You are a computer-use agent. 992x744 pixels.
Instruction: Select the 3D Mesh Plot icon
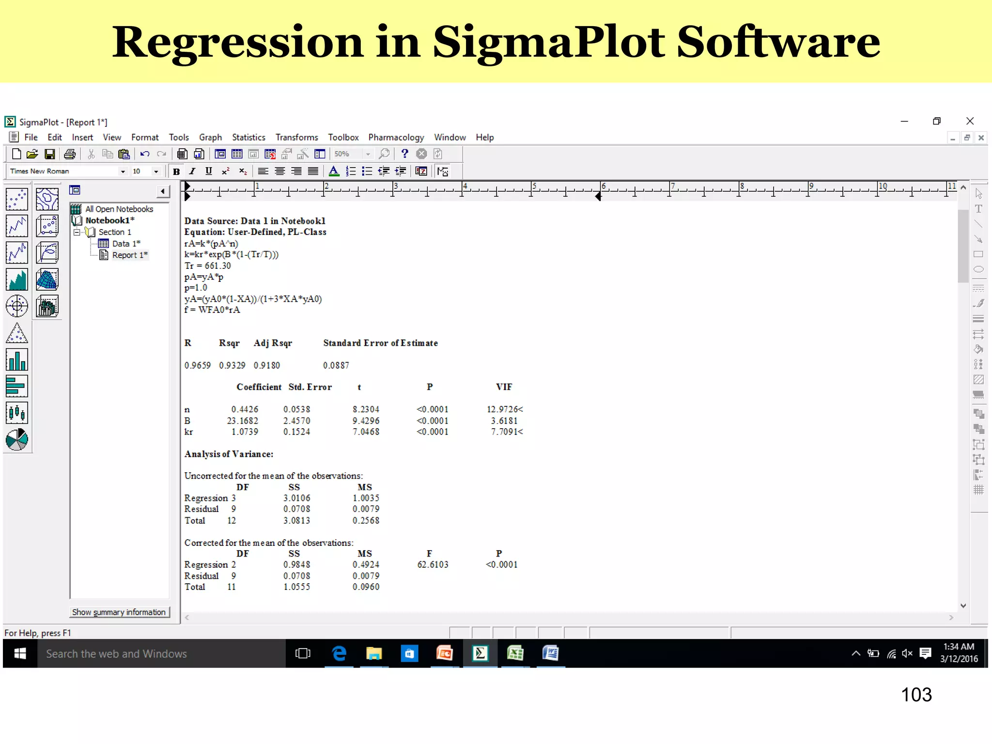47,279
